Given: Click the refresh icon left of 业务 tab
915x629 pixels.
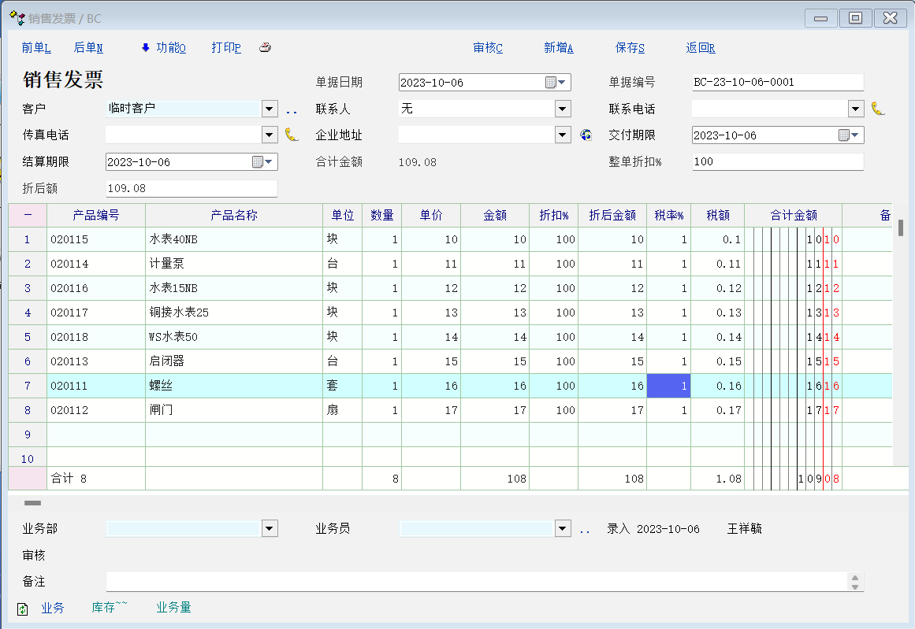Looking at the screenshot, I should tap(23, 609).
